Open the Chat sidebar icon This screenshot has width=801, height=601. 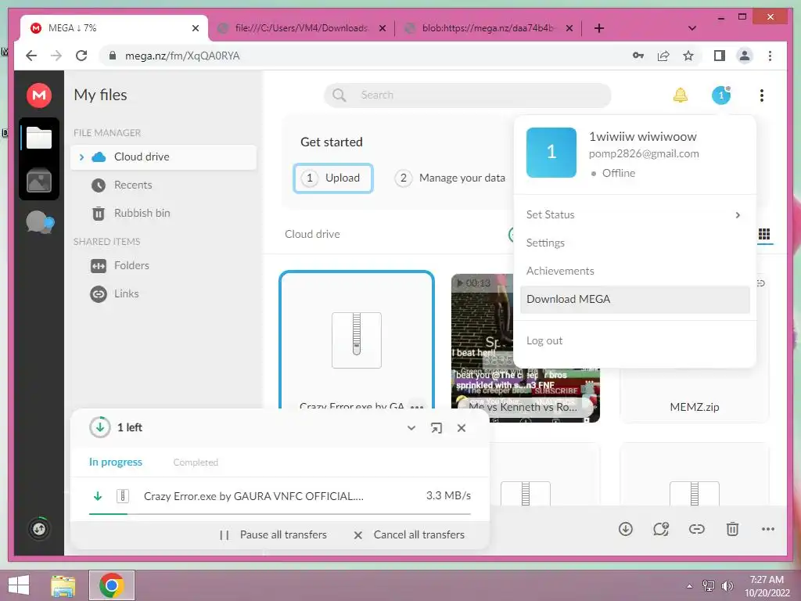pyautogui.click(x=40, y=222)
